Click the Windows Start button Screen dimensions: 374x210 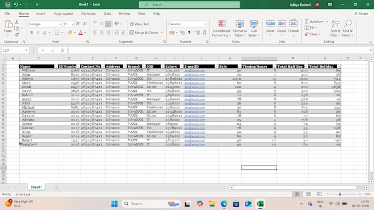click(x=114, y=203)
